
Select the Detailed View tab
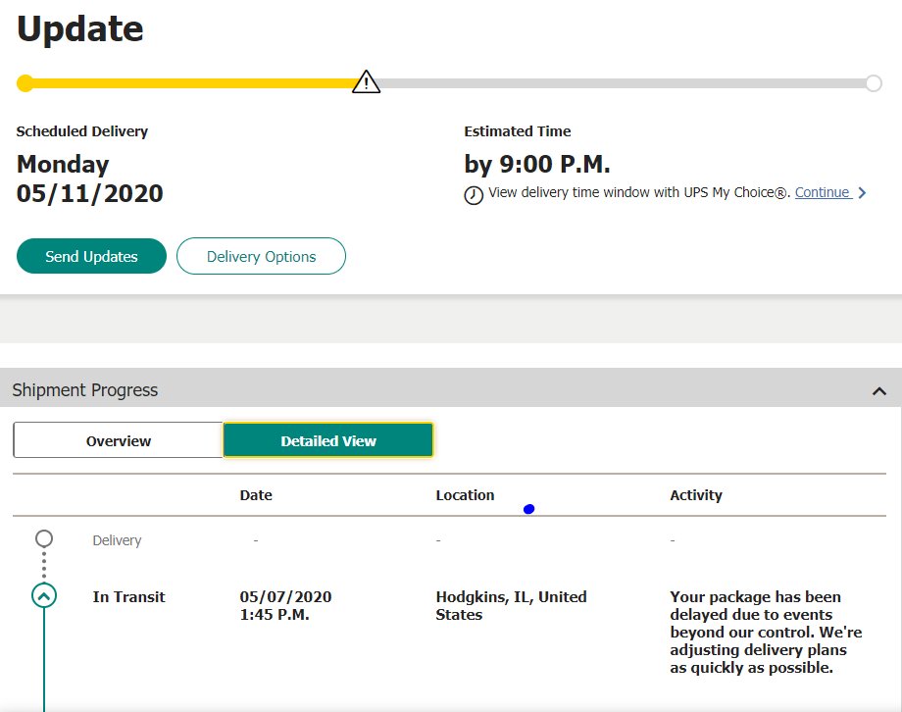click(x=328, y=440)
